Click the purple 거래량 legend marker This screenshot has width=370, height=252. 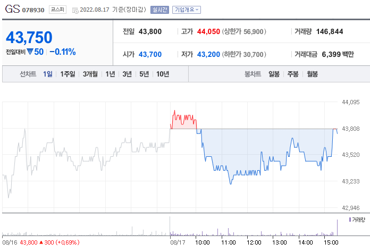[x=350, y=220]
